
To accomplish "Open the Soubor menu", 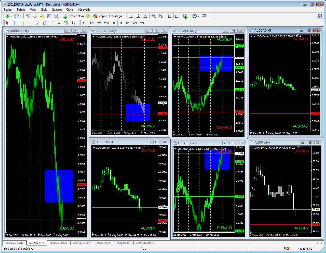I will pos(8,10).
